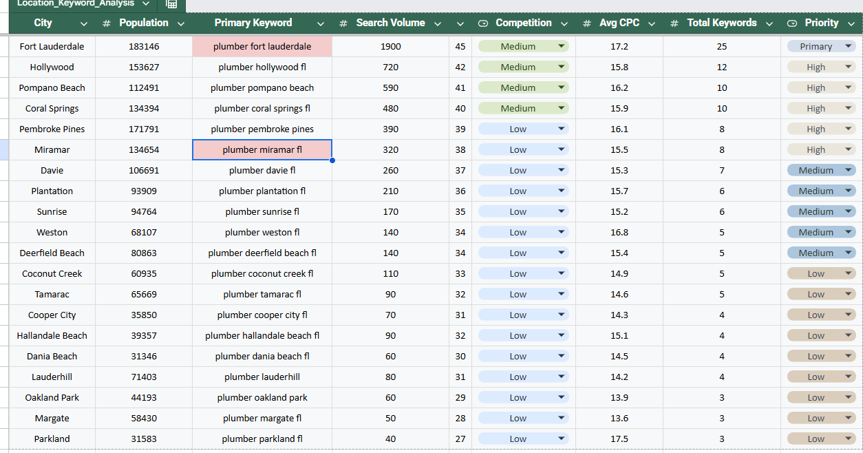Click the dropdown chip icon beside Priority header
This screenshot has width=863, height=453.
tap(792, 23)
